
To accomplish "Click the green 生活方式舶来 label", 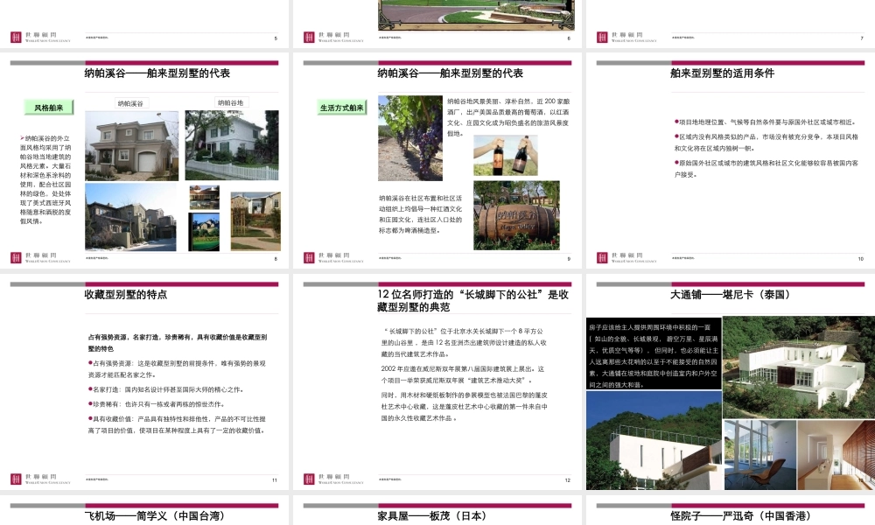I will (341, 108).
